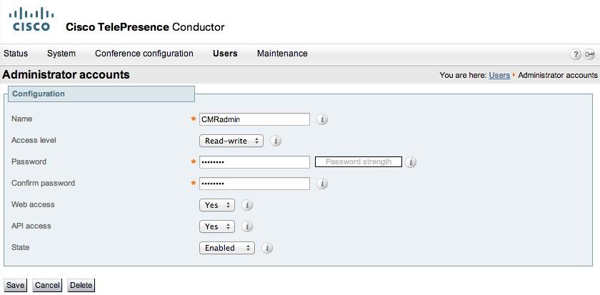
Task: Open the Access level dropdown
Action: pyautogui.click(x=231, y=141)
